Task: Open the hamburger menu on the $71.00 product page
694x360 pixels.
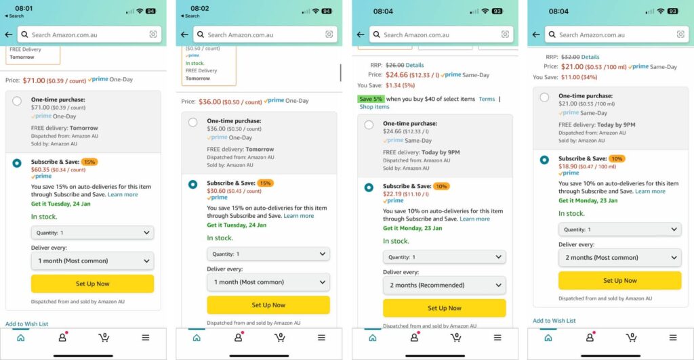Action: pyautogui.click(x=146, y=338)
